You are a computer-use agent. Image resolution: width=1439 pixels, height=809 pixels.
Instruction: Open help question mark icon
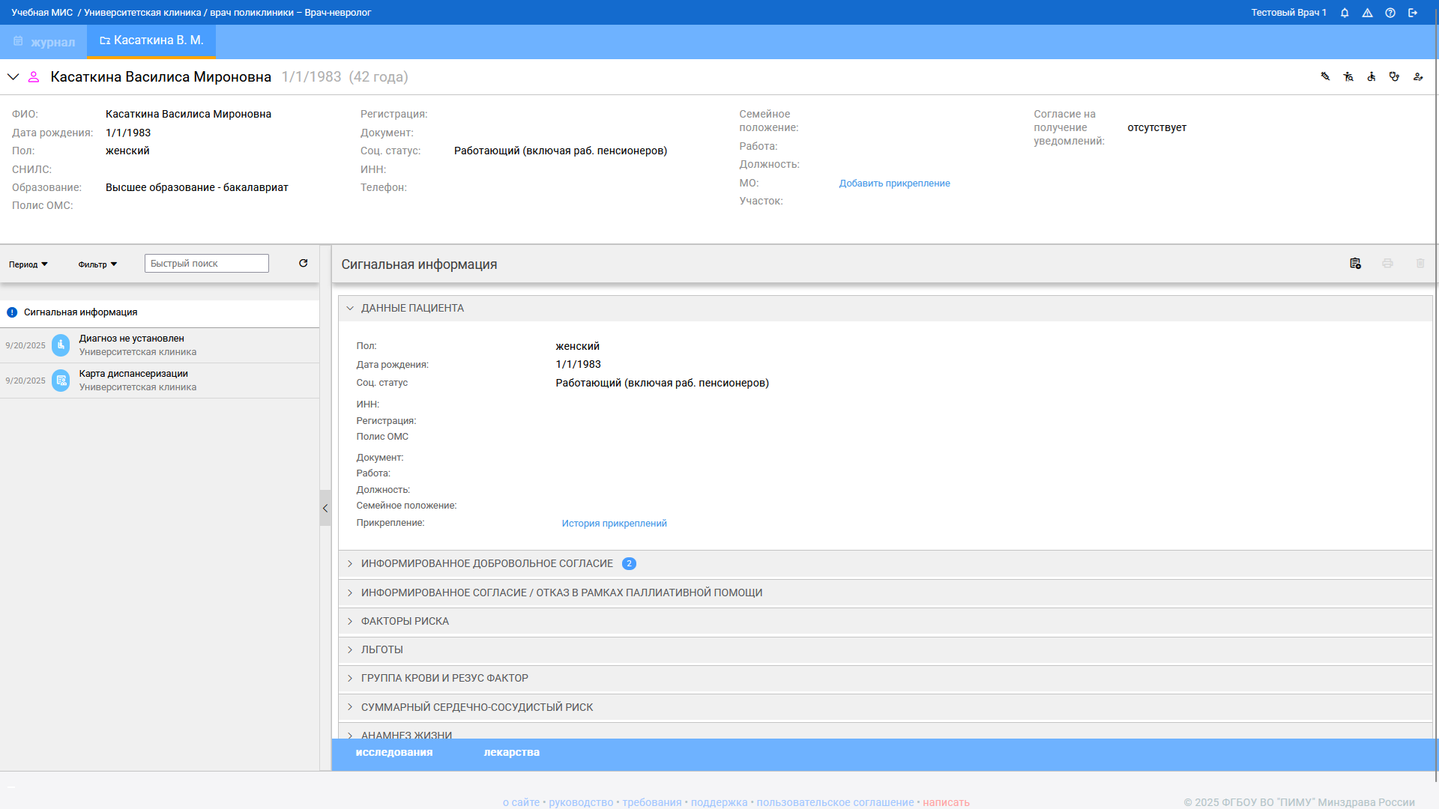[1390, 13]
